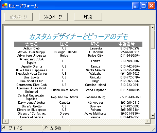Screen dimensions: 157x133
Task: Click the 印刷 button
Action: [x=88, y=17]
